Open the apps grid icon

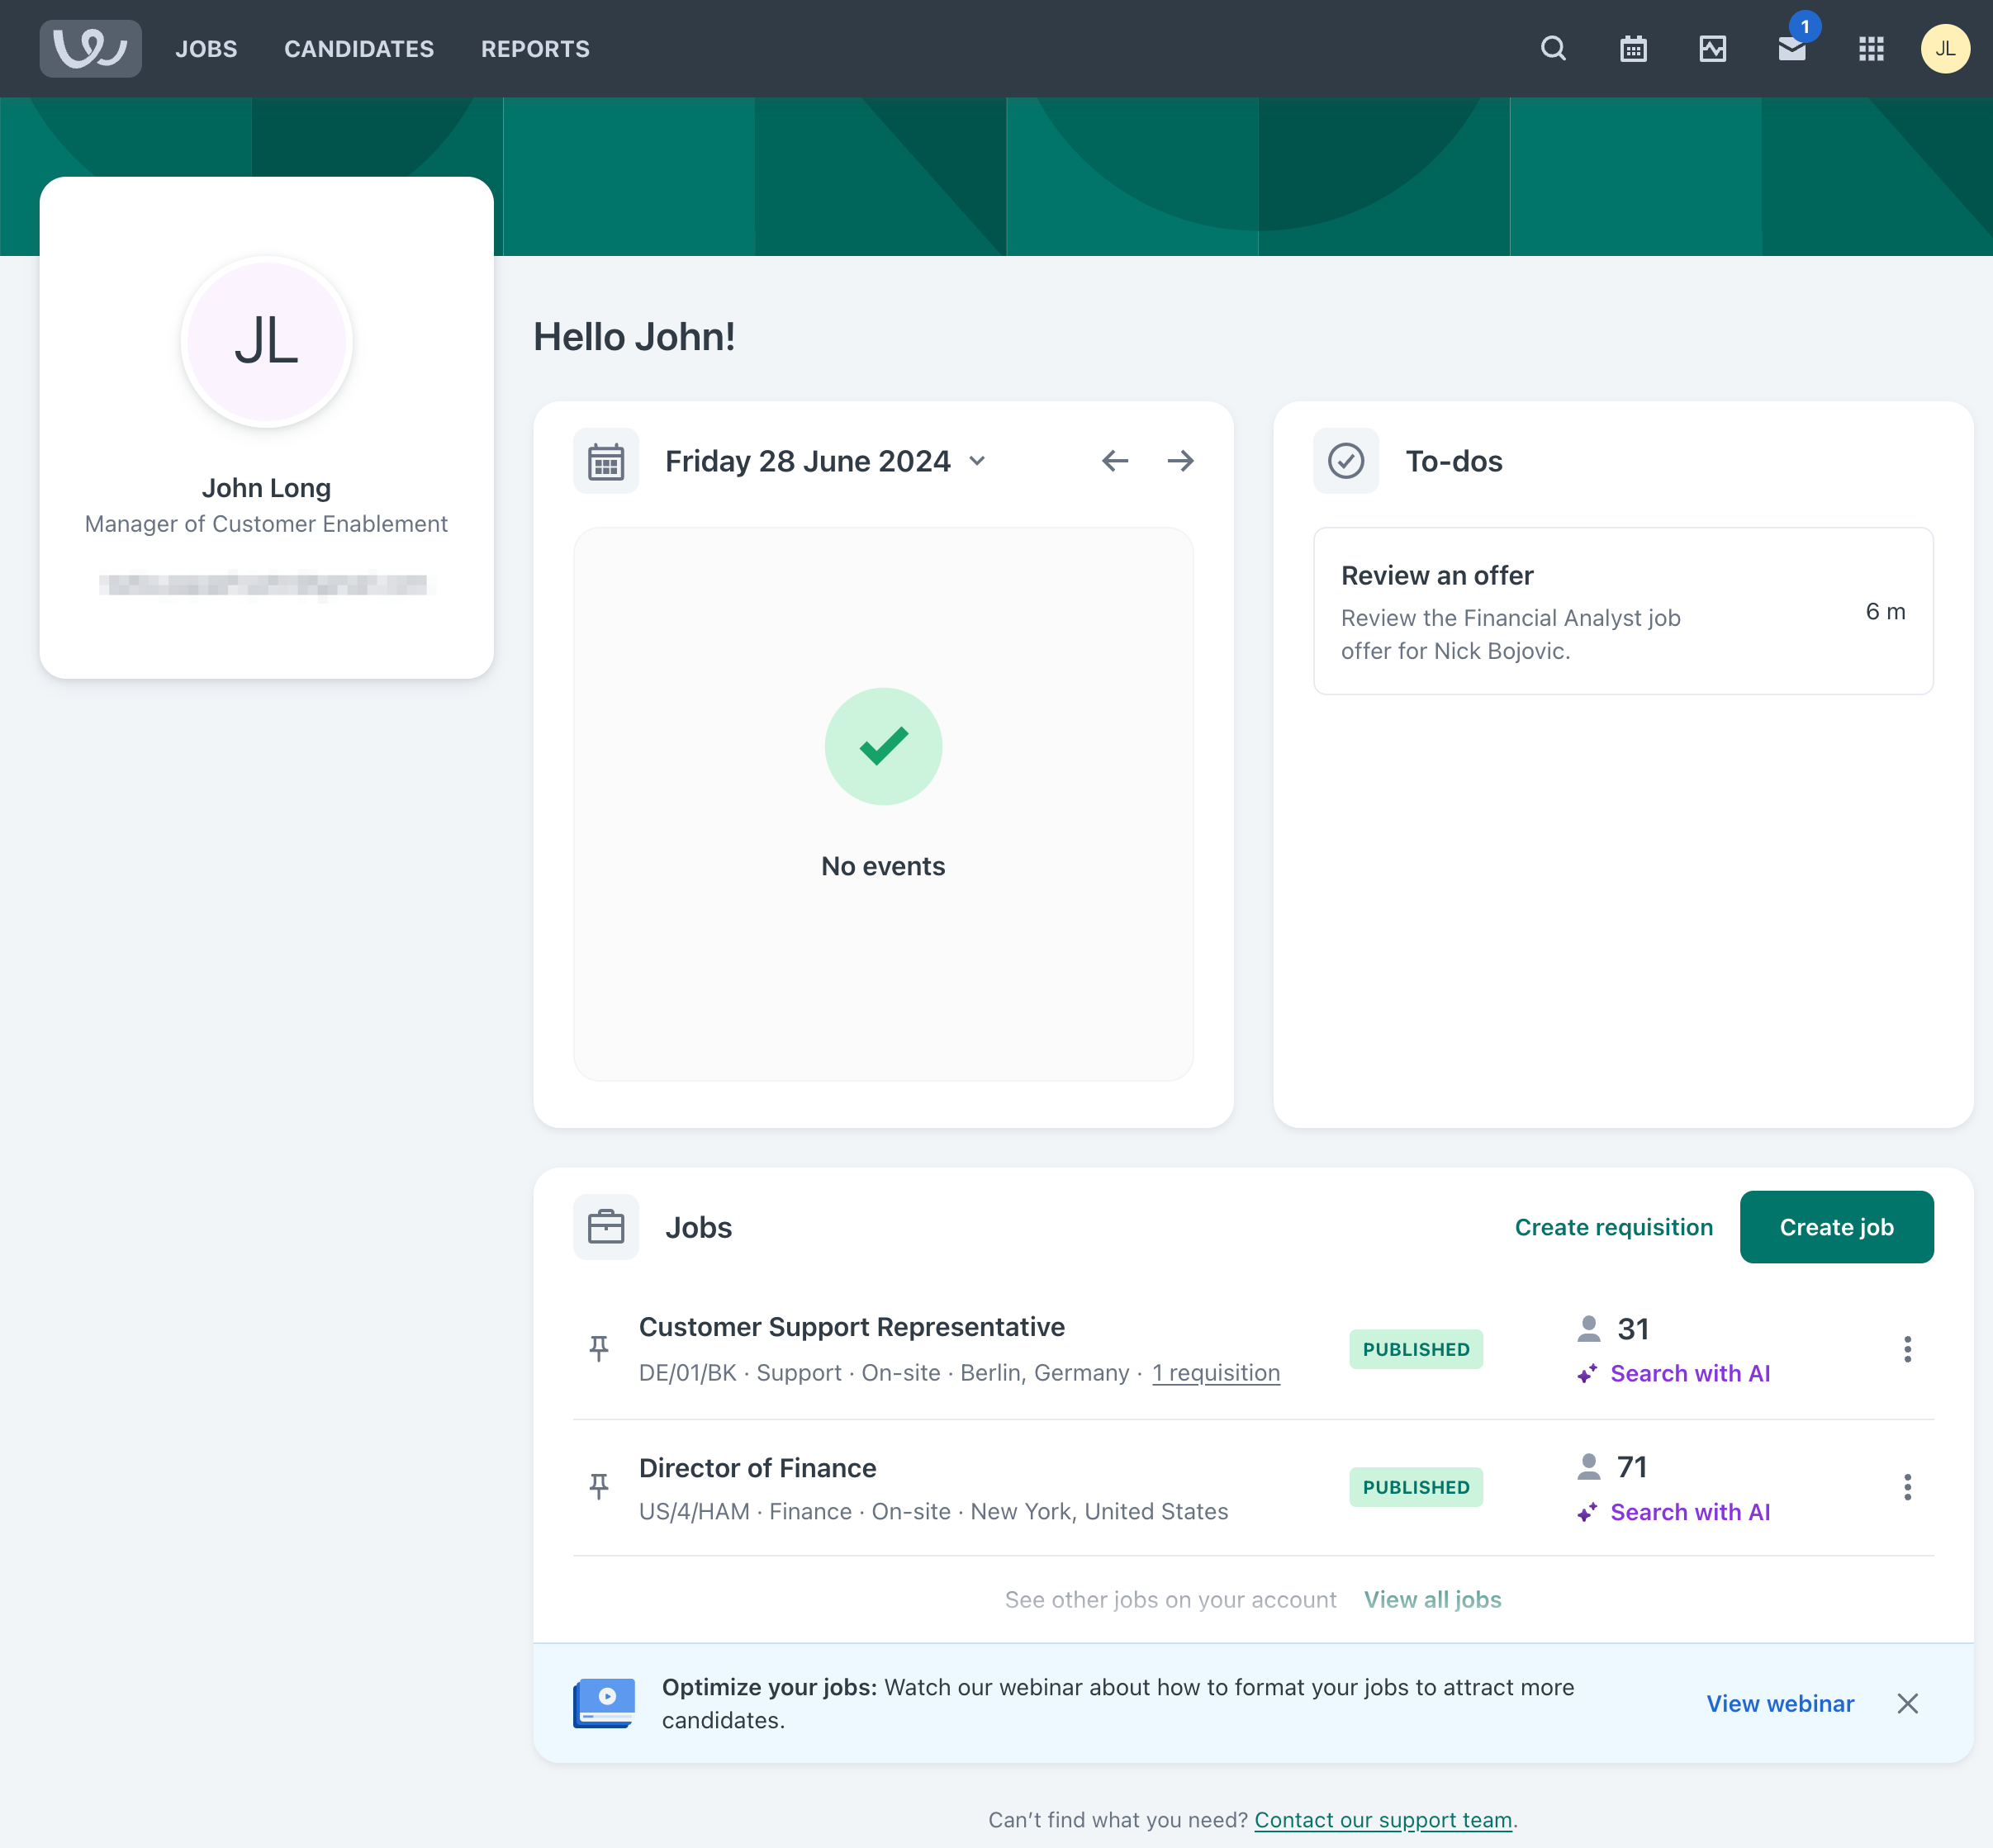1871,48
